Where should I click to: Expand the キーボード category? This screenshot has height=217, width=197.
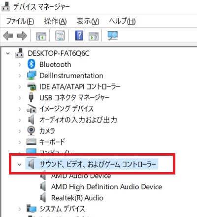click(x=20, y=142)
